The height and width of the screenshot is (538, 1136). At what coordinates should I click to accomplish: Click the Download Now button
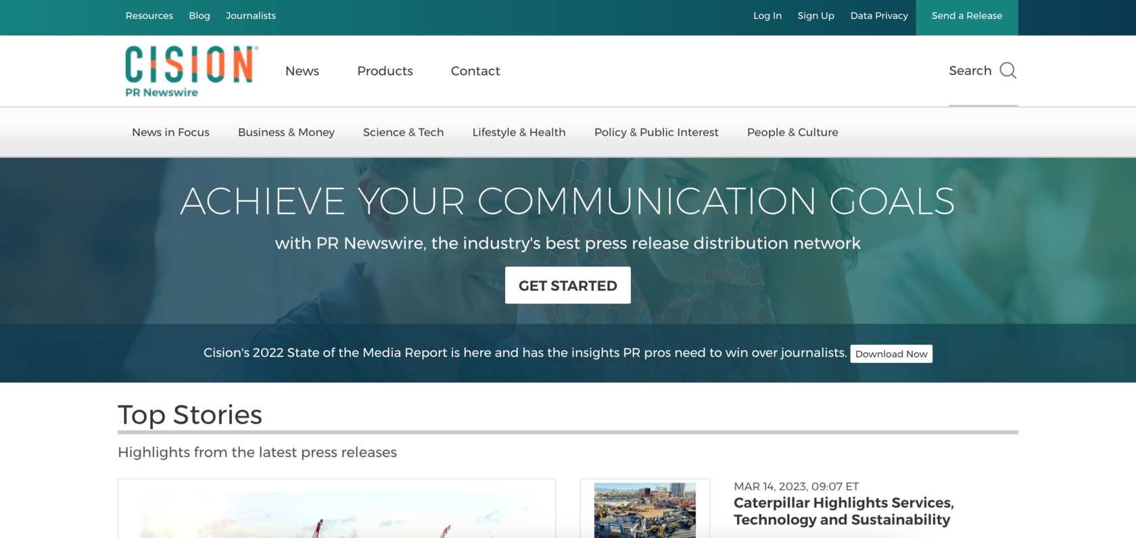891,354
